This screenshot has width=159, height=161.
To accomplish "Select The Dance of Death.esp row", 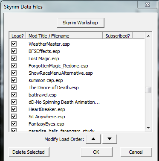I will pos(54,88).
